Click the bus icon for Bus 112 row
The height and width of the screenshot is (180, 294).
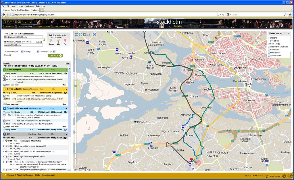pyautogui.click(x=5, y=76)
